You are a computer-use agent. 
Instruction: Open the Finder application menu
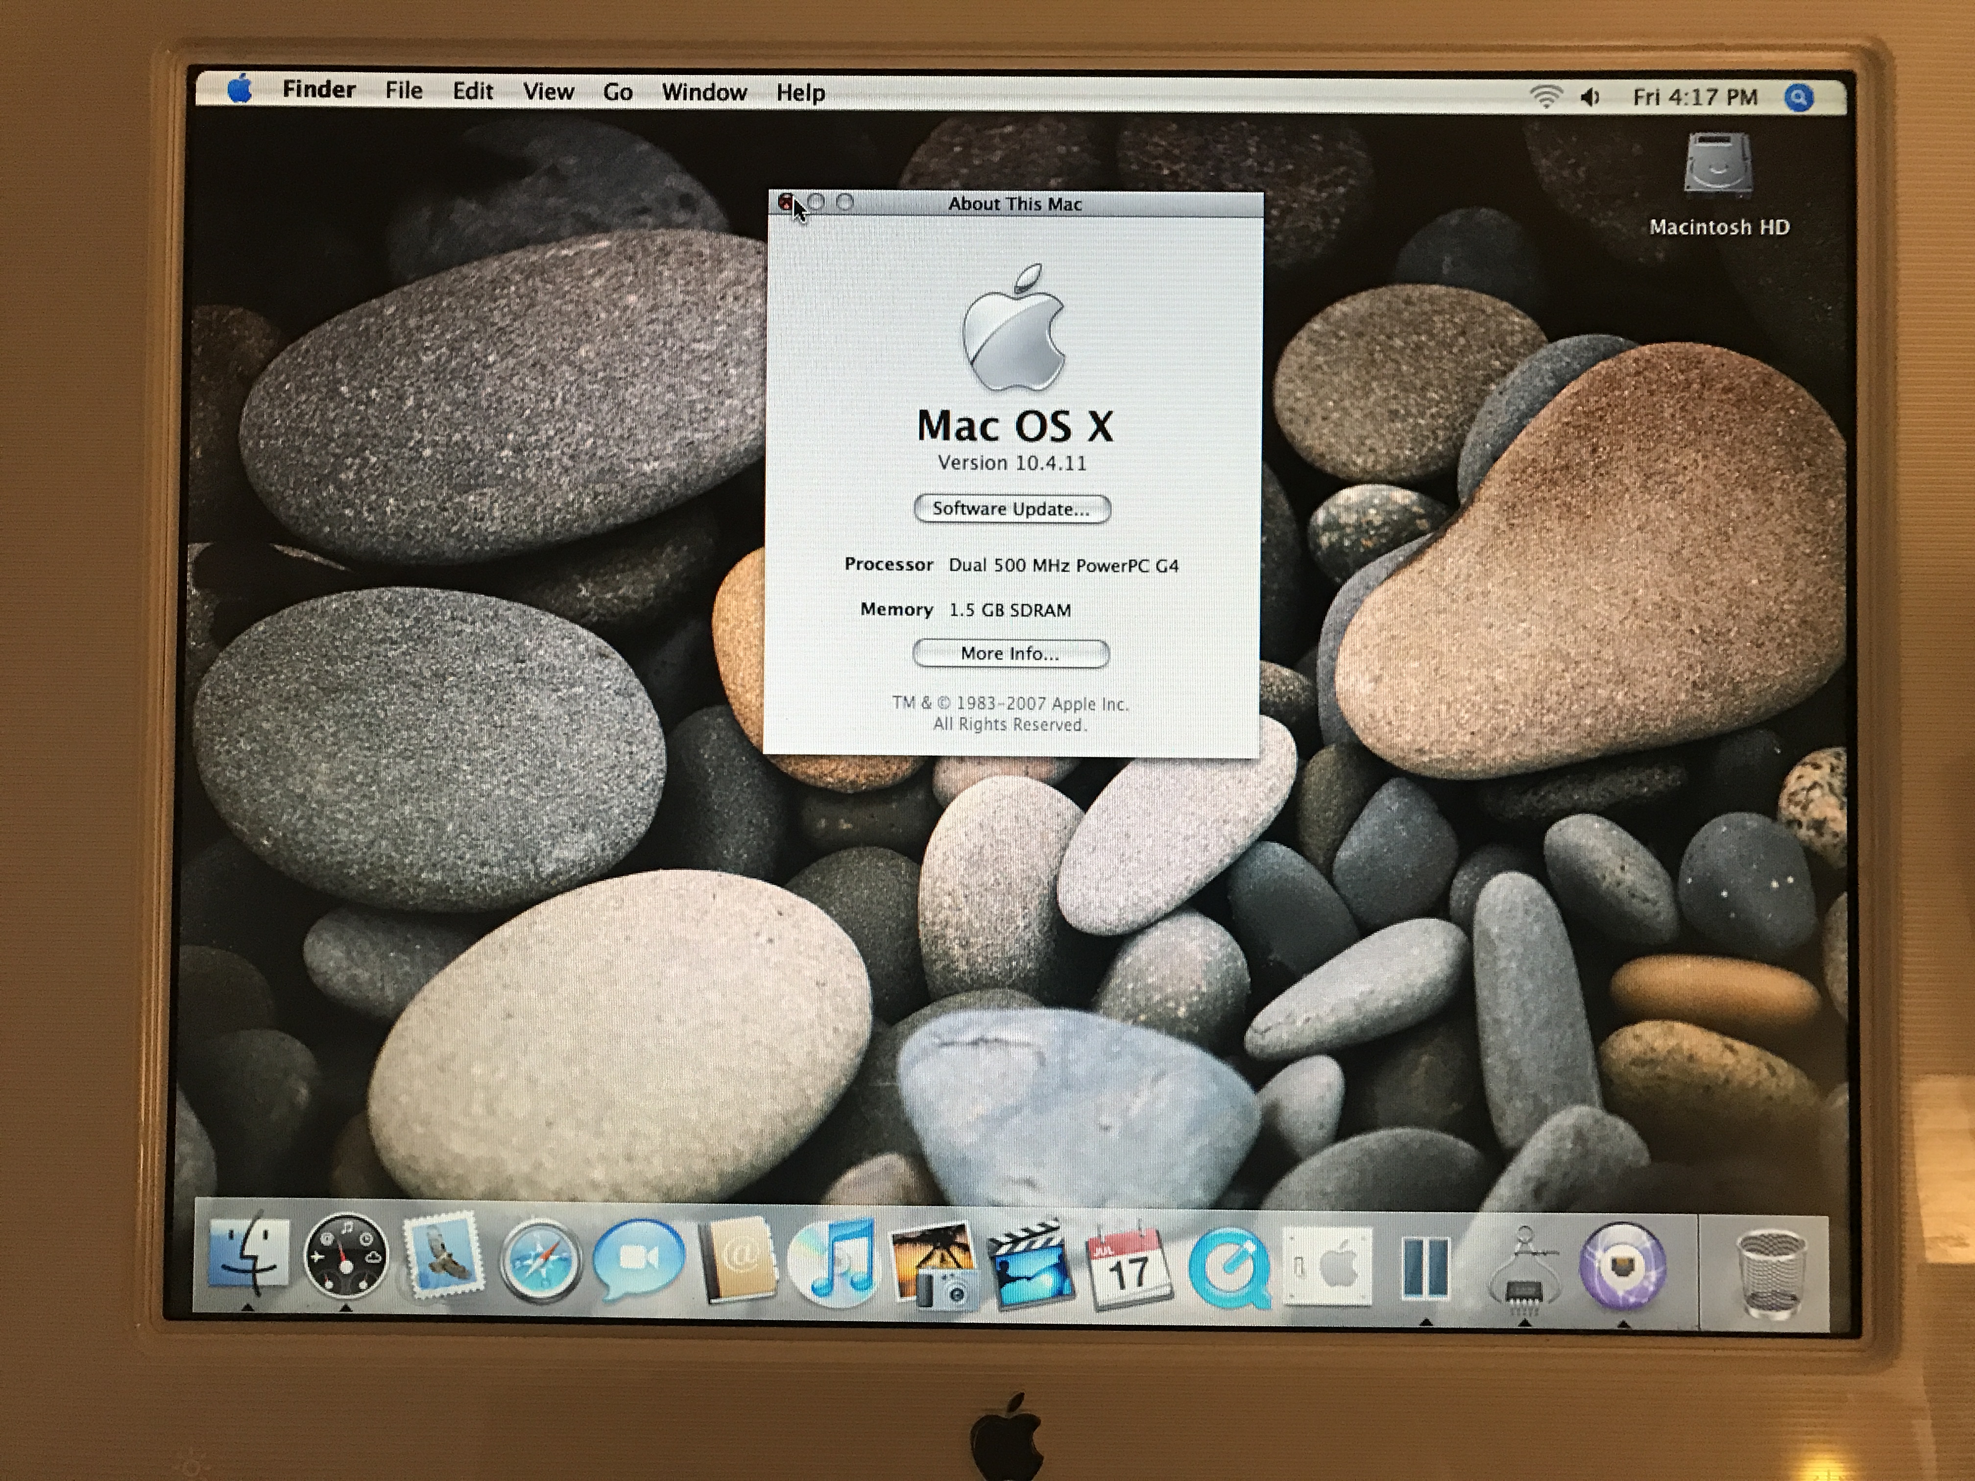[319, 89]
